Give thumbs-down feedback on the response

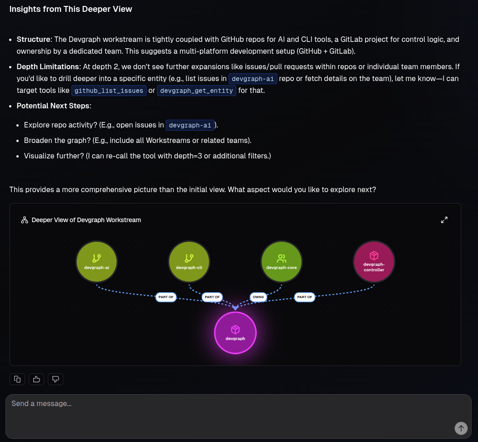(56, 379)
